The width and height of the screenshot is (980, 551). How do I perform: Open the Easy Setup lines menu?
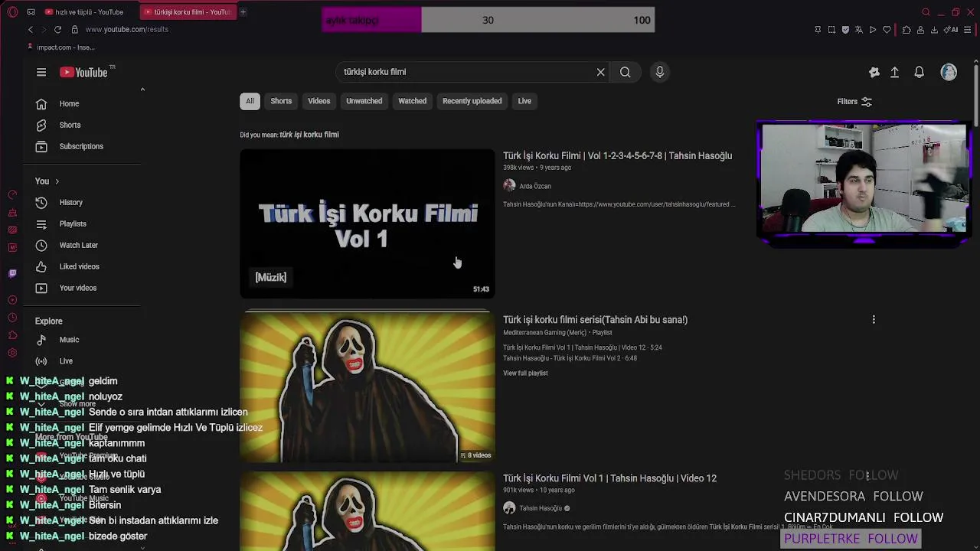(968, 30)
